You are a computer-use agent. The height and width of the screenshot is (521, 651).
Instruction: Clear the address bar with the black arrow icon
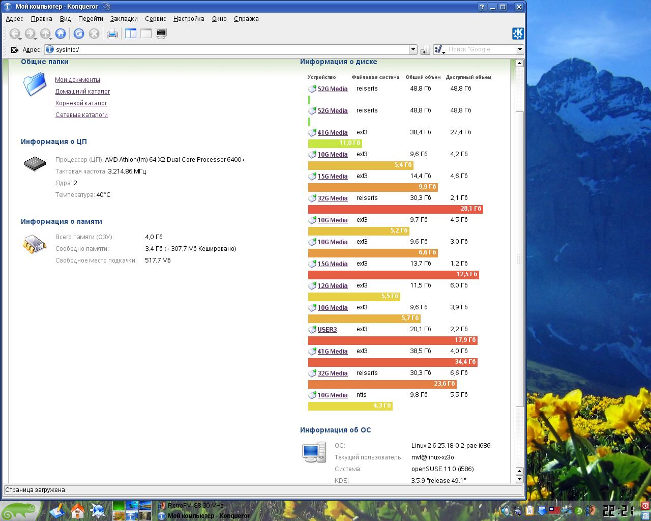click(x=14, y=50)
